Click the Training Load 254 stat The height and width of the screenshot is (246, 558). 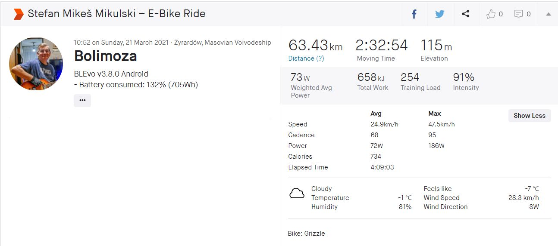(410, 77)
